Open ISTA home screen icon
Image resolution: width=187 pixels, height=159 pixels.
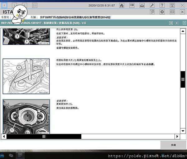tap(122, 5)
